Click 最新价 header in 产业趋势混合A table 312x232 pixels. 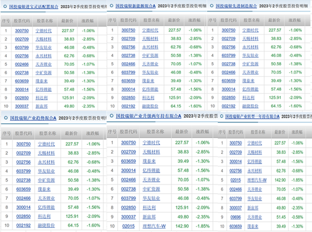71,133
